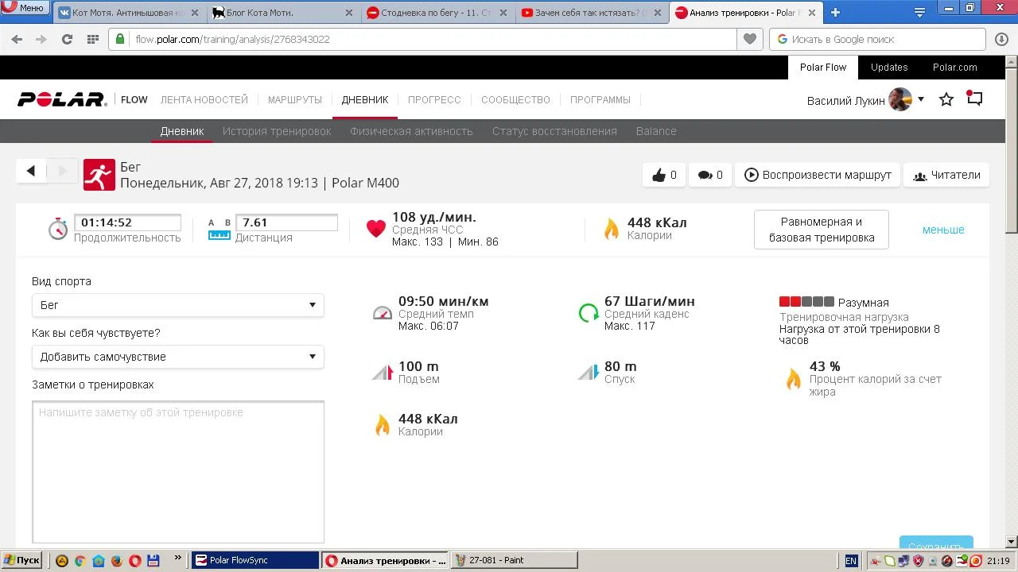The width and height of the screenshot is (1018, 572).
Task: Click the thumbs-up like icon
Action: (x=659, y=176)
